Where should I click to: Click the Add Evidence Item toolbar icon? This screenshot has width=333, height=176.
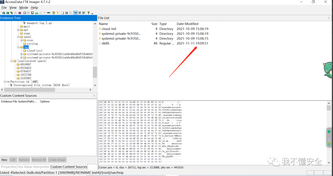click(4, 13)
